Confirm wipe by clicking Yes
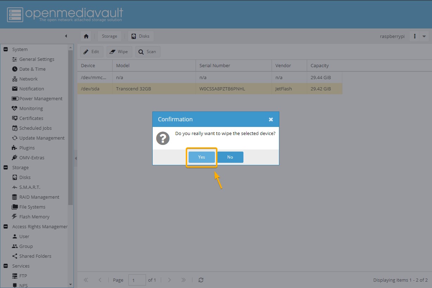 202,157
